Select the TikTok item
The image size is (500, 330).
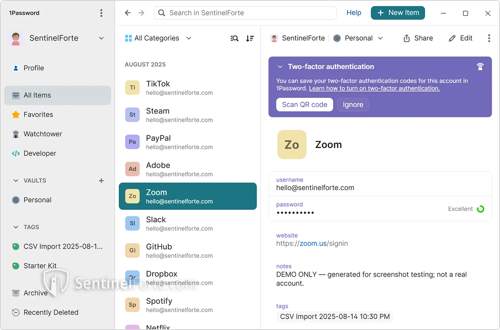tap(188, 88)
